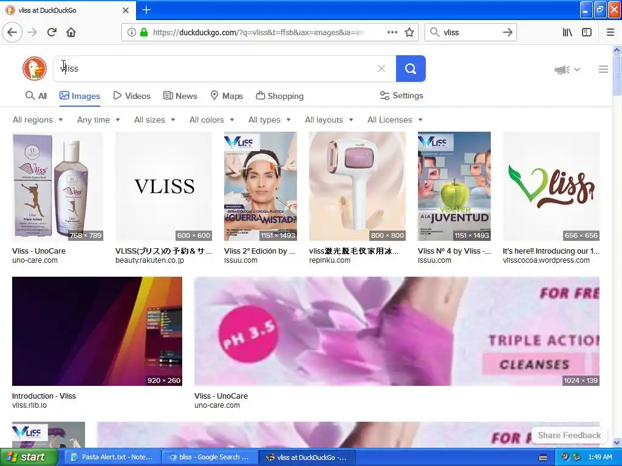
Task: Click the keyboard icon in the taskbar
Action: coord(543,458)
